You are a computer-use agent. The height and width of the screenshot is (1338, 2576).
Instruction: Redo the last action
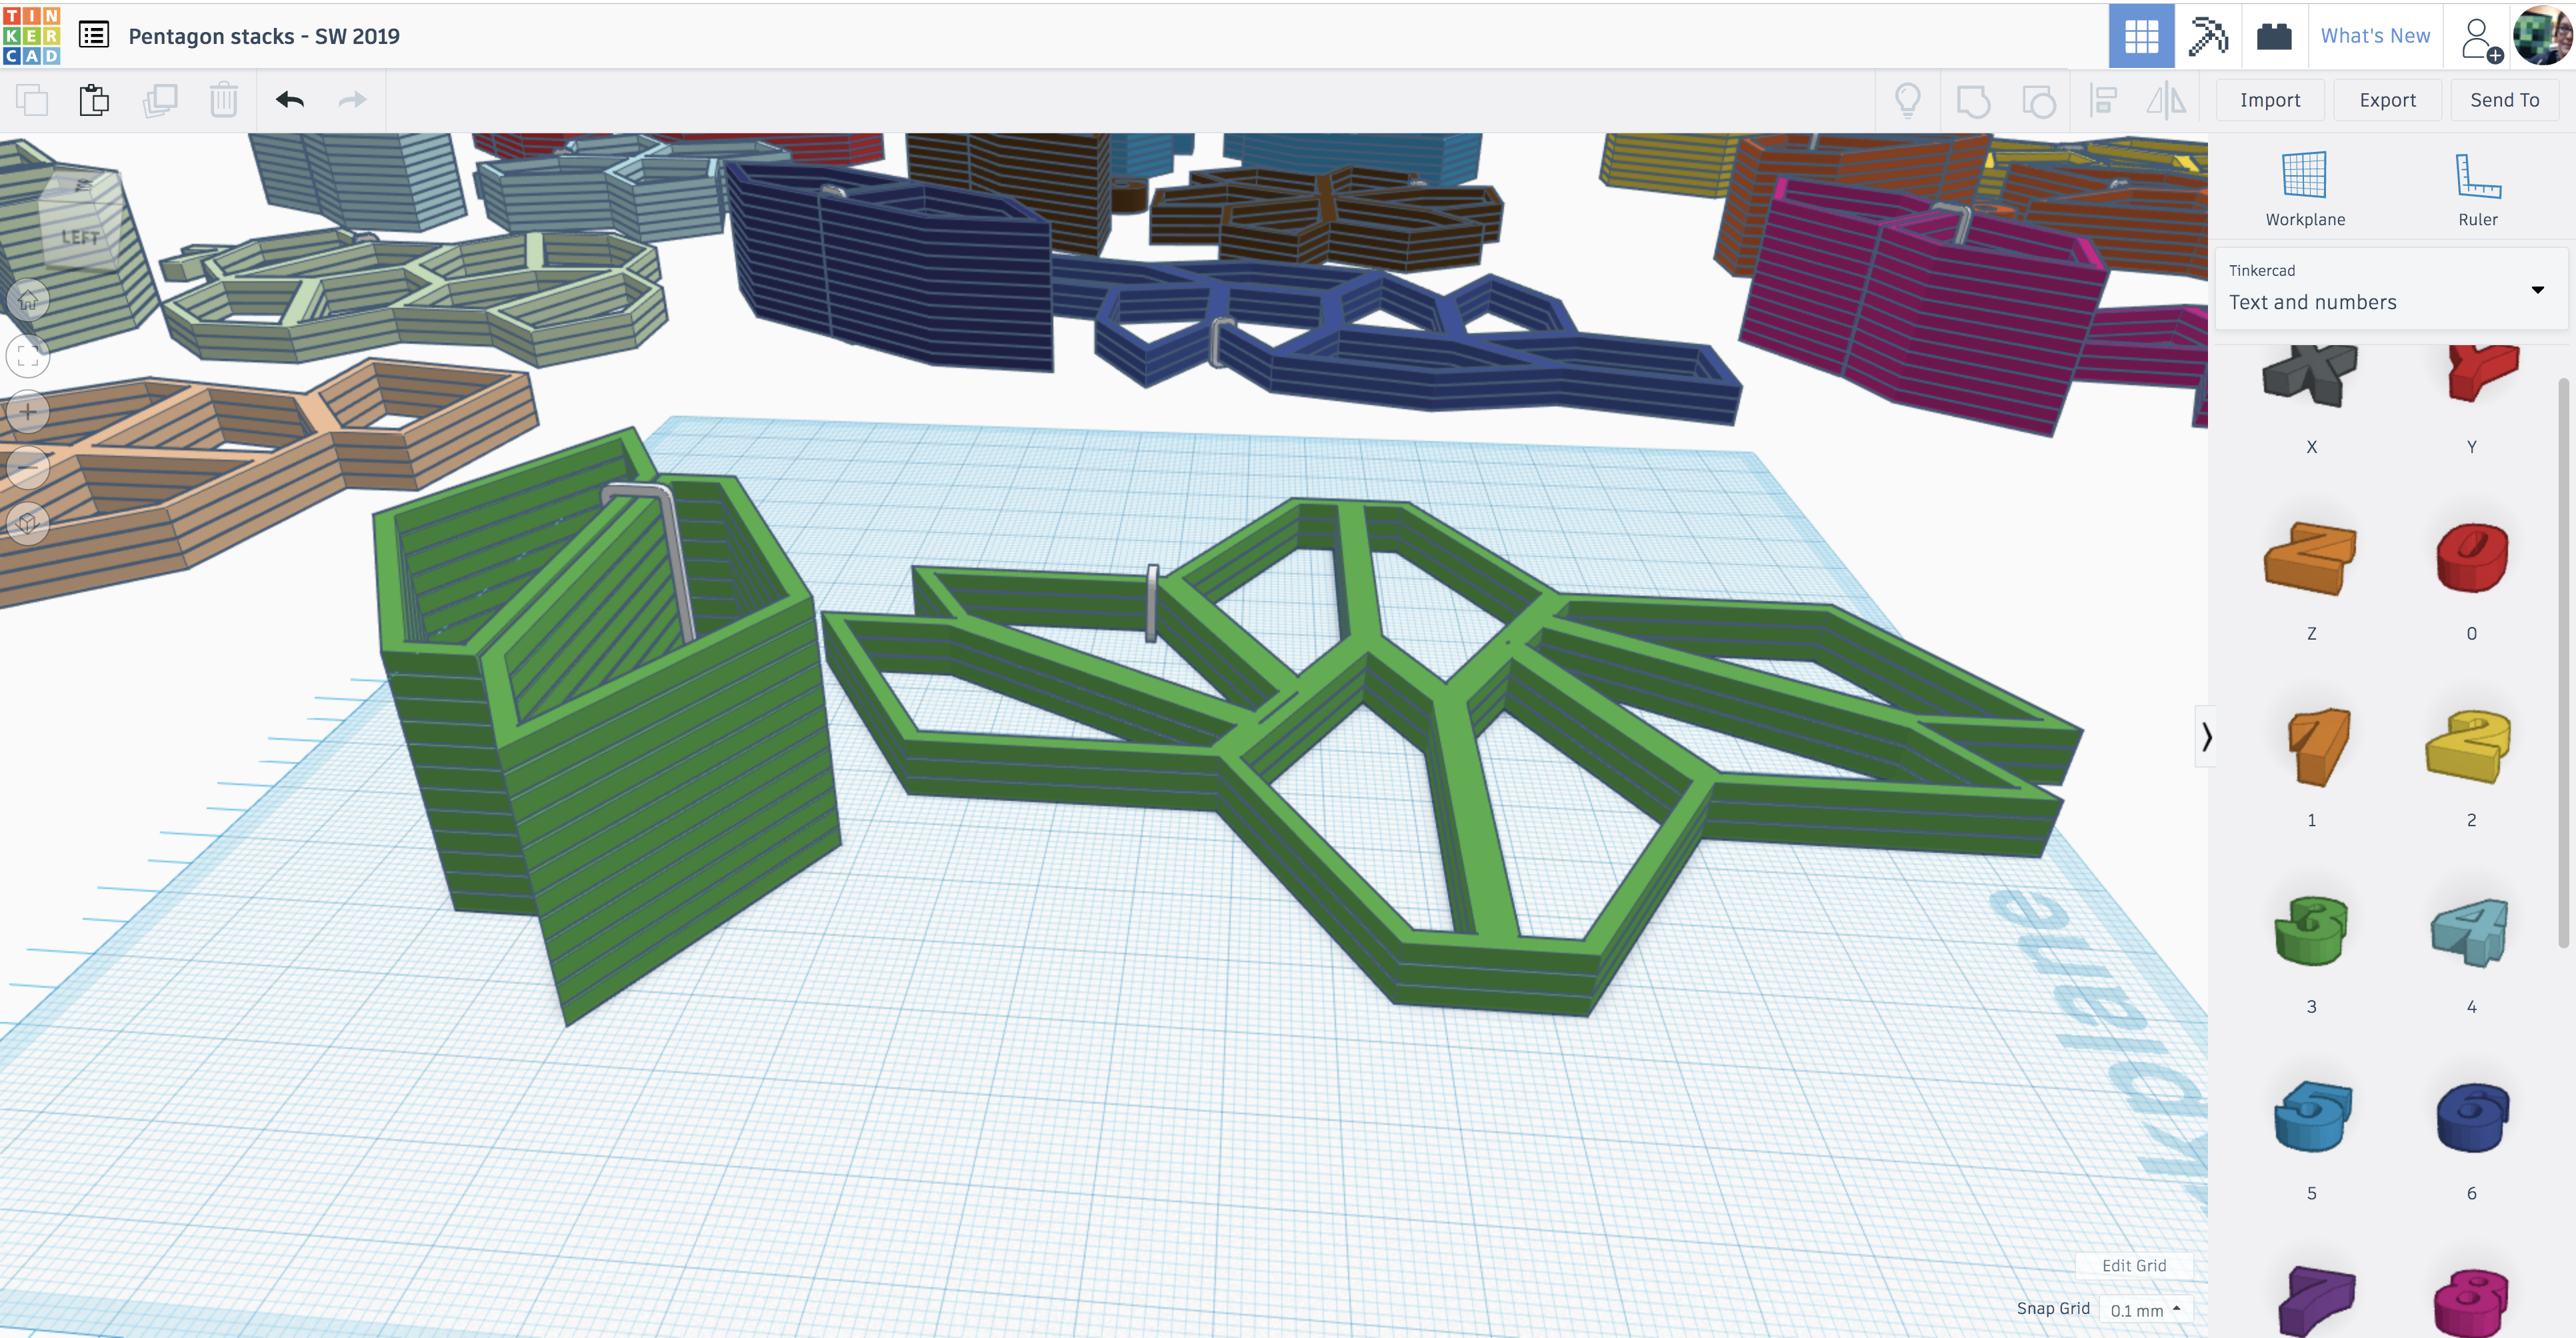pos(352,100)
